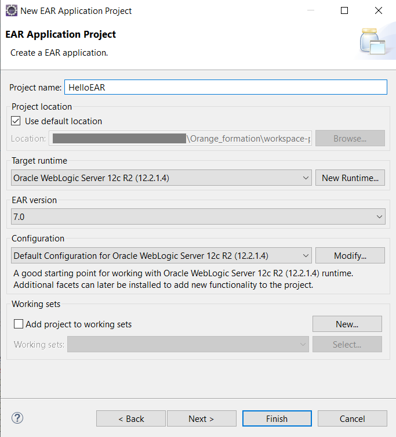Uncheck Use default location
The height and width of the screenshot is (437, 396).
pos(16,121)
